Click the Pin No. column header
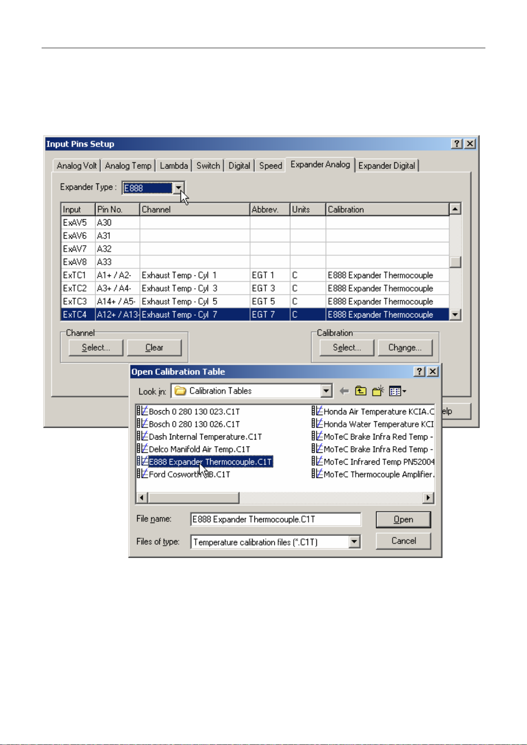This screenshot has height=745, width=527. pyautogui.click(x=117, y=210)
